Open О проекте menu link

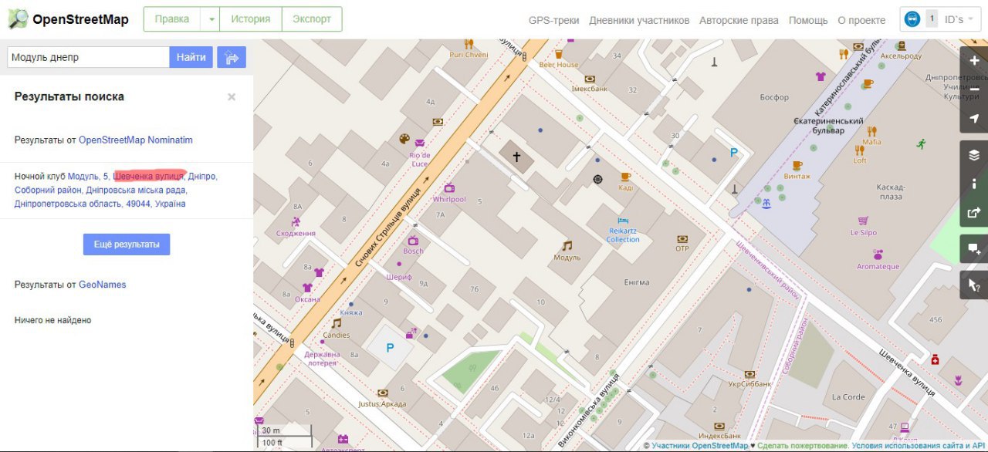(x=862, y=21)
